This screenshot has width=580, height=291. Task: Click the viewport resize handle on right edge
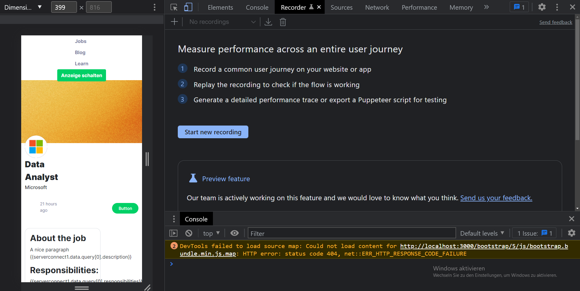pyautogui.click(x=147, y=159)
